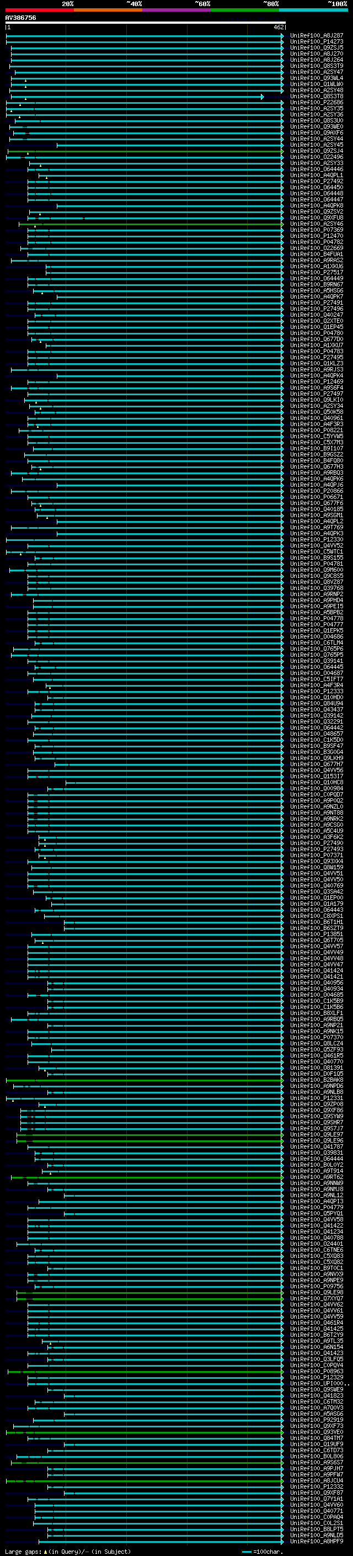Click the shortened alignment bar of UniRef100_Q8S3T8
The image size is (353, 1556).
tap(137, 97)
